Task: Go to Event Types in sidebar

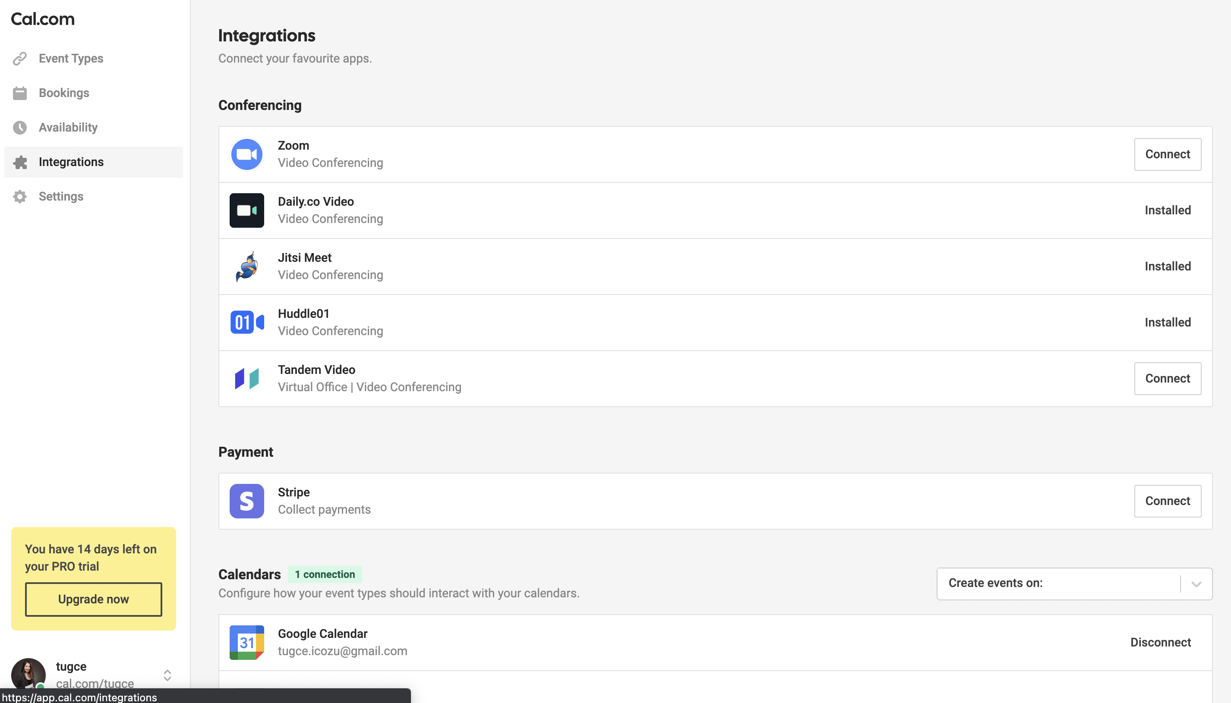Action: point(70,58)
